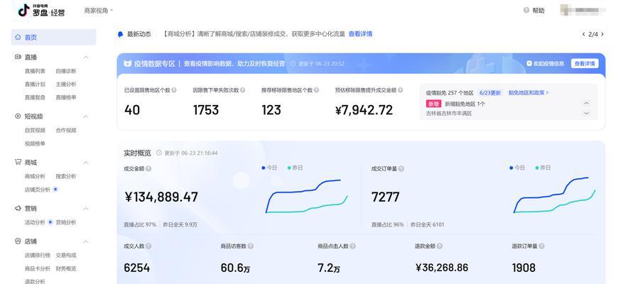Click 查看详情 link in 最新动态

360,34
